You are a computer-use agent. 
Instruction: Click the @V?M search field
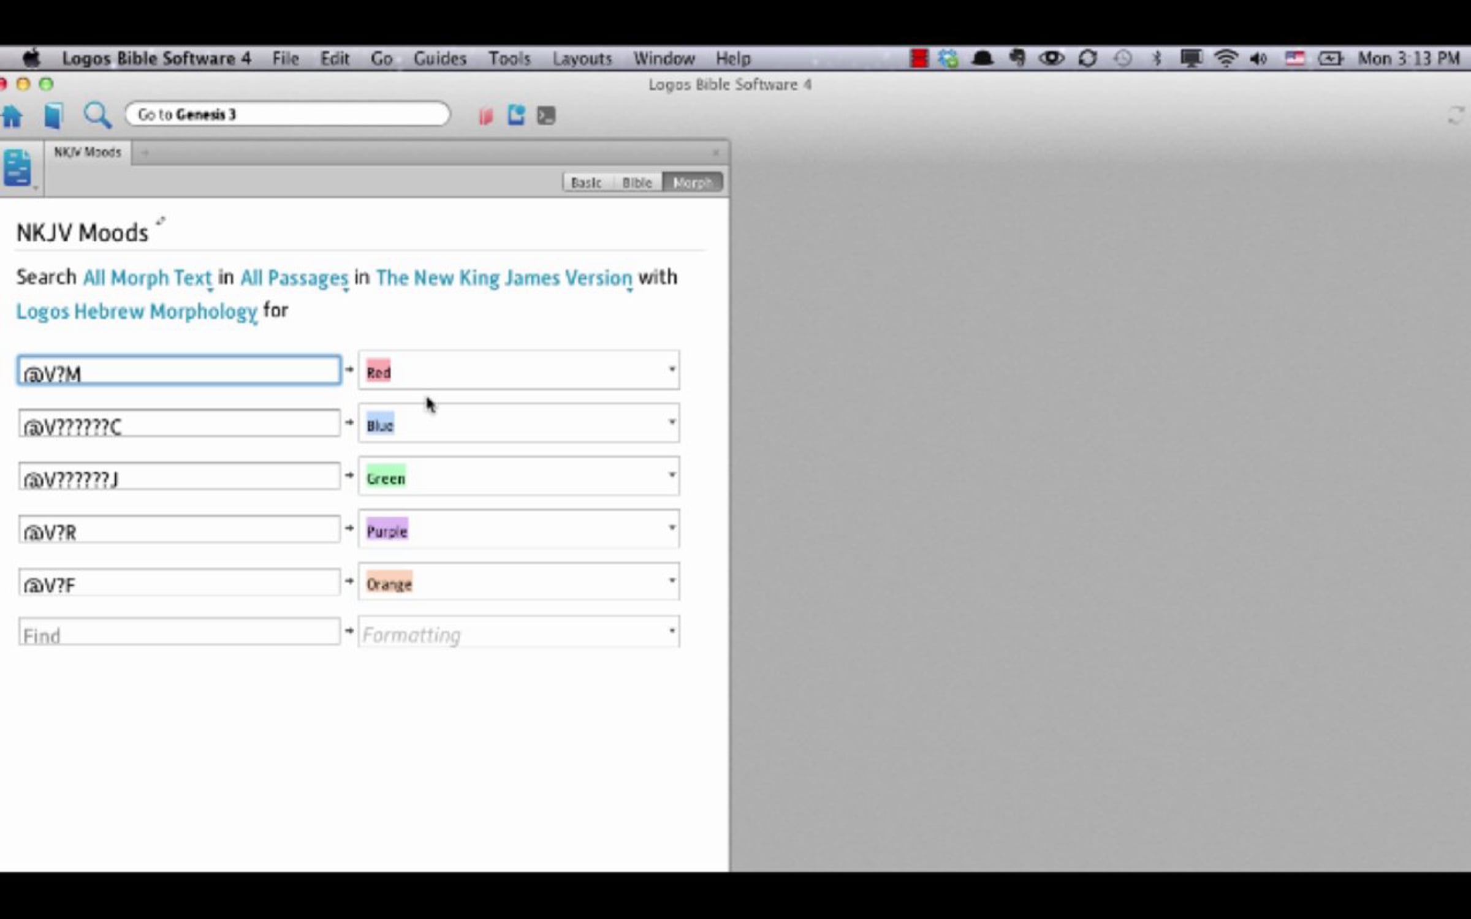click(x=179, y=371)
